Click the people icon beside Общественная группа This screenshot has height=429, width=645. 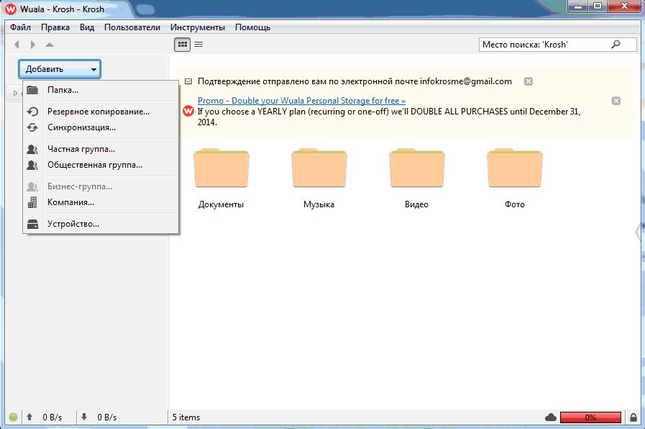pyautogui.click(x=32, y=165)
